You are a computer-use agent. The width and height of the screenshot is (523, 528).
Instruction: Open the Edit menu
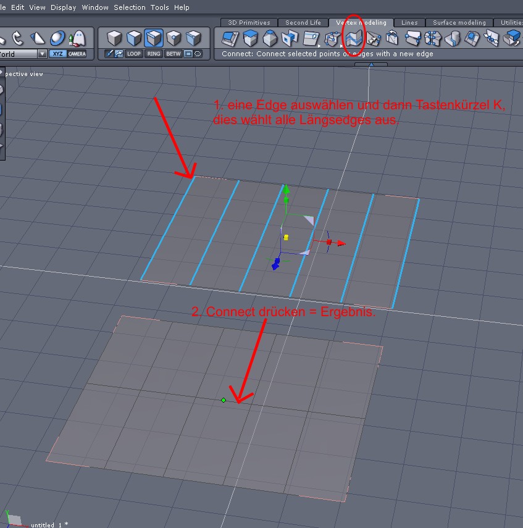17,7
